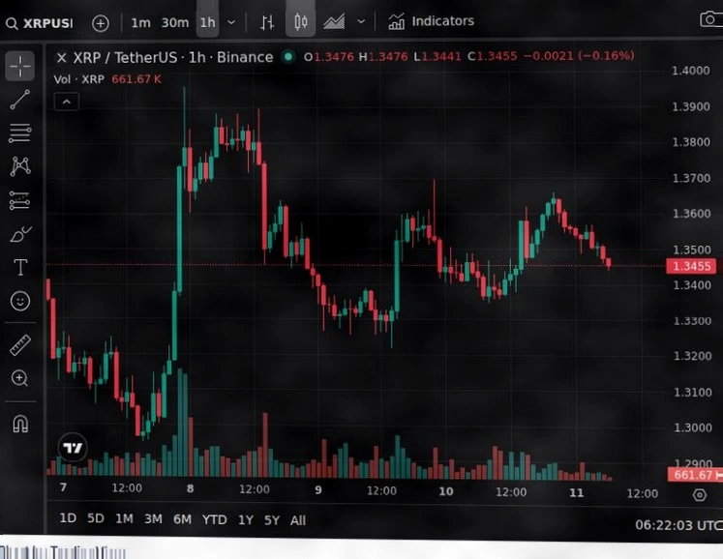The image size is (723, 559).
Task: Select the Text tool
Action: (x=20, y=267)
